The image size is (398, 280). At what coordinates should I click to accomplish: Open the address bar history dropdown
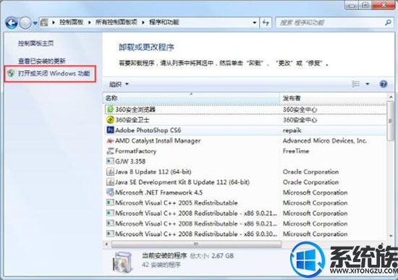click(x=254, y=22)
